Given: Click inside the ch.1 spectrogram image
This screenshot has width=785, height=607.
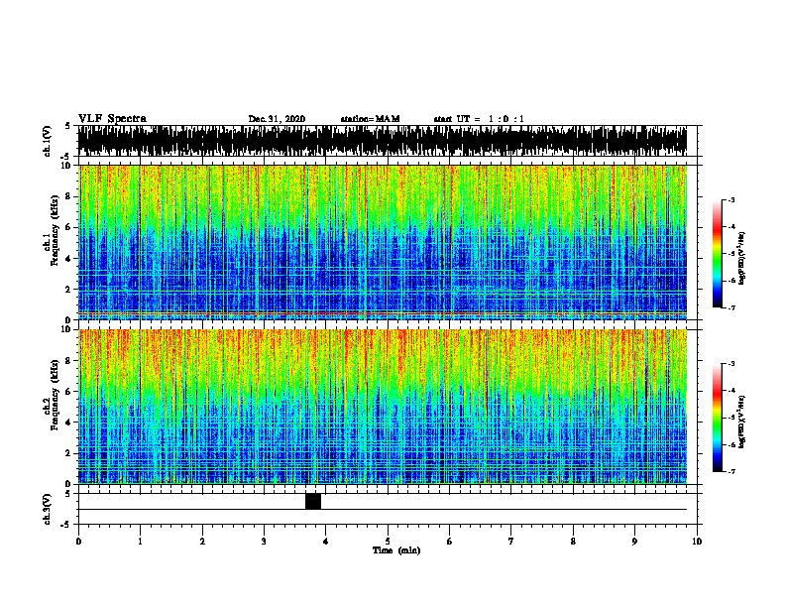Looking at the screenshot, I should [x=383, y=242].
